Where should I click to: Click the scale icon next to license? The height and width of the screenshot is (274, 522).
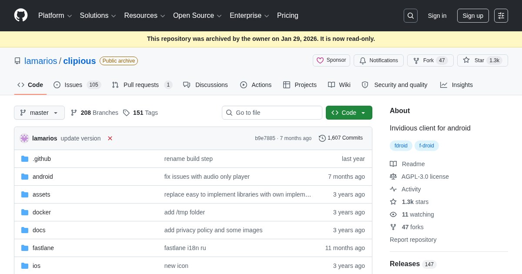[393, 177]
